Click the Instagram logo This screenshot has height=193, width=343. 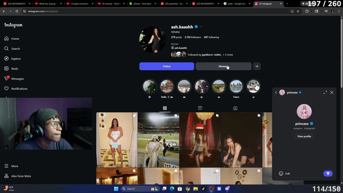[x=13, y=25]
